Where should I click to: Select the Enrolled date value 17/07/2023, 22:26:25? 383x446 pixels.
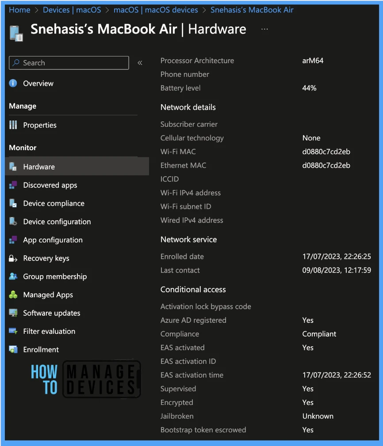pyautogui.click(x=337, y=257)
